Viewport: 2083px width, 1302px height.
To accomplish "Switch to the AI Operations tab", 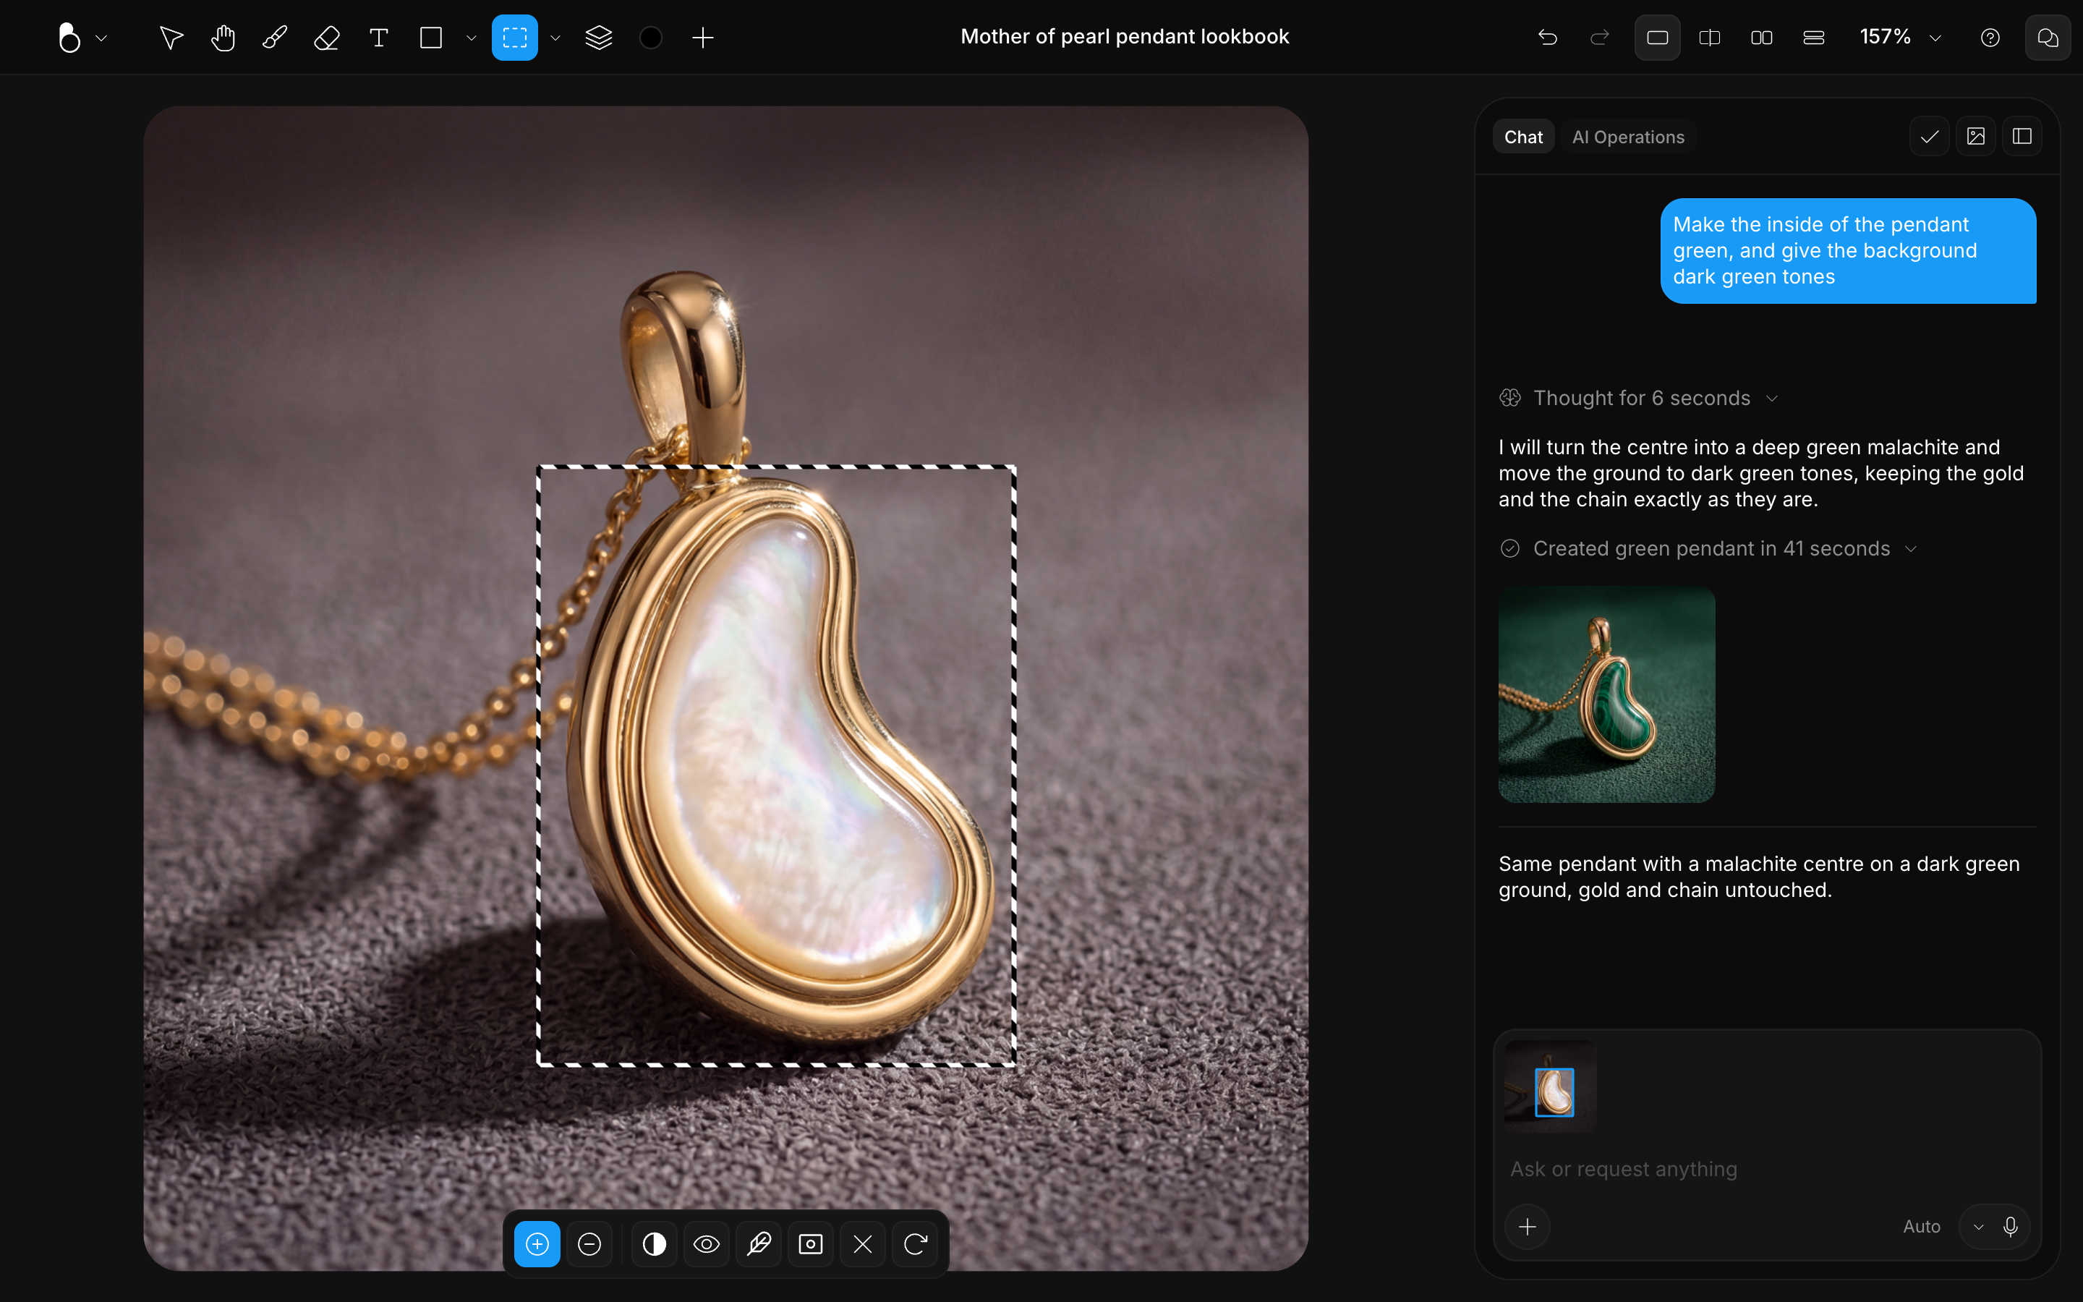I will pos(1627,137).
